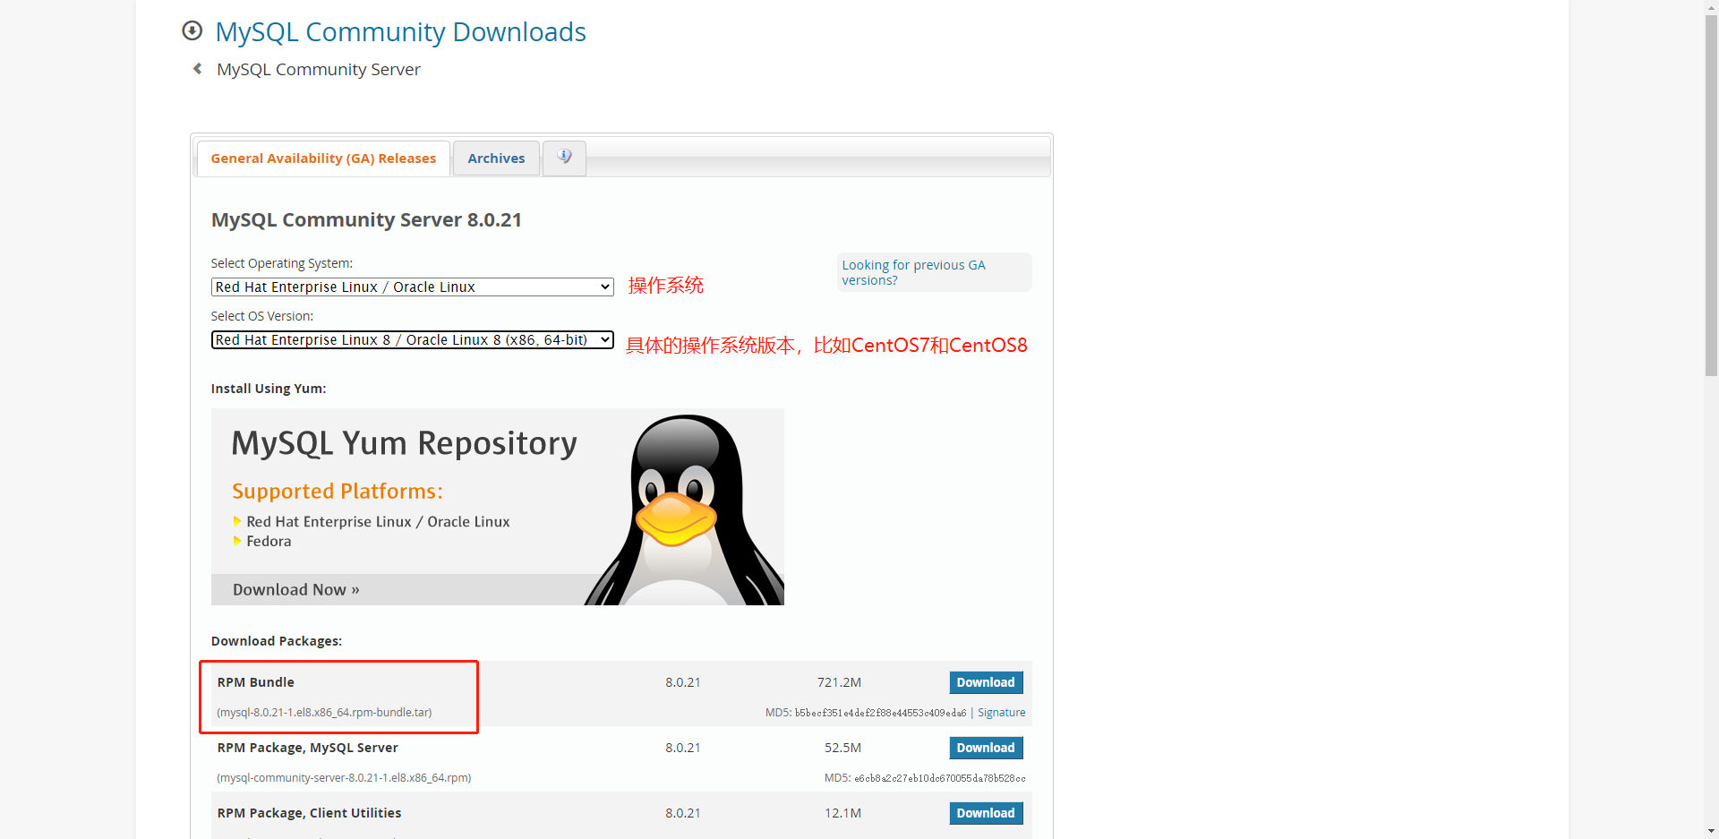Click the Fedora supported platform entry
The width and height of the screenshot is (1719, 839).
point(269,542)
